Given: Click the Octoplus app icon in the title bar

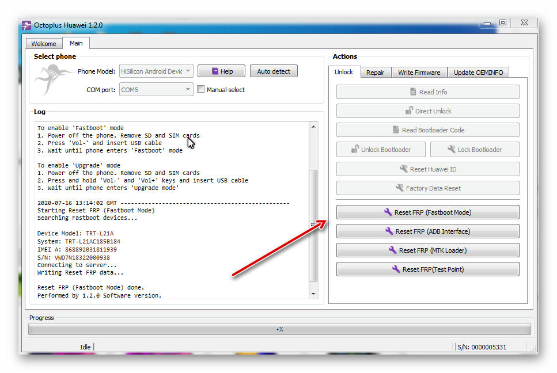Looking at the screenshot, I should (26, 25).
